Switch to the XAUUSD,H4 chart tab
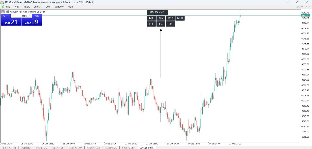 pos(9,148)
